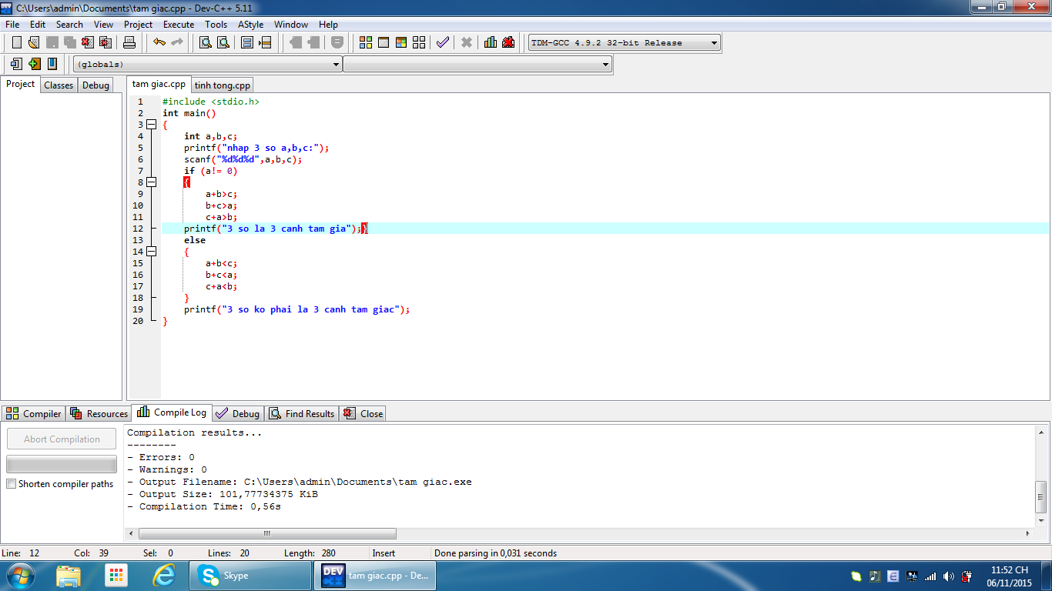This screenshot has width=1052, height=591.
Task: Select the Project side panel tab
Action: point(20,84)
